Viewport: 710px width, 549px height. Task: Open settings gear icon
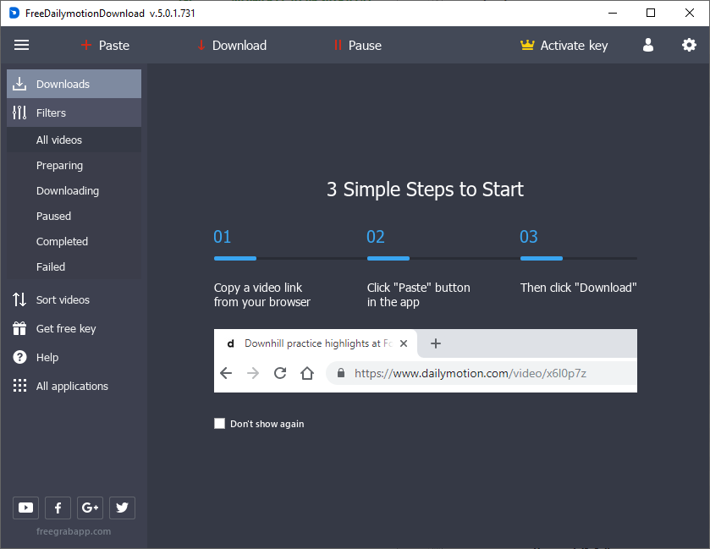click(689, 45)
